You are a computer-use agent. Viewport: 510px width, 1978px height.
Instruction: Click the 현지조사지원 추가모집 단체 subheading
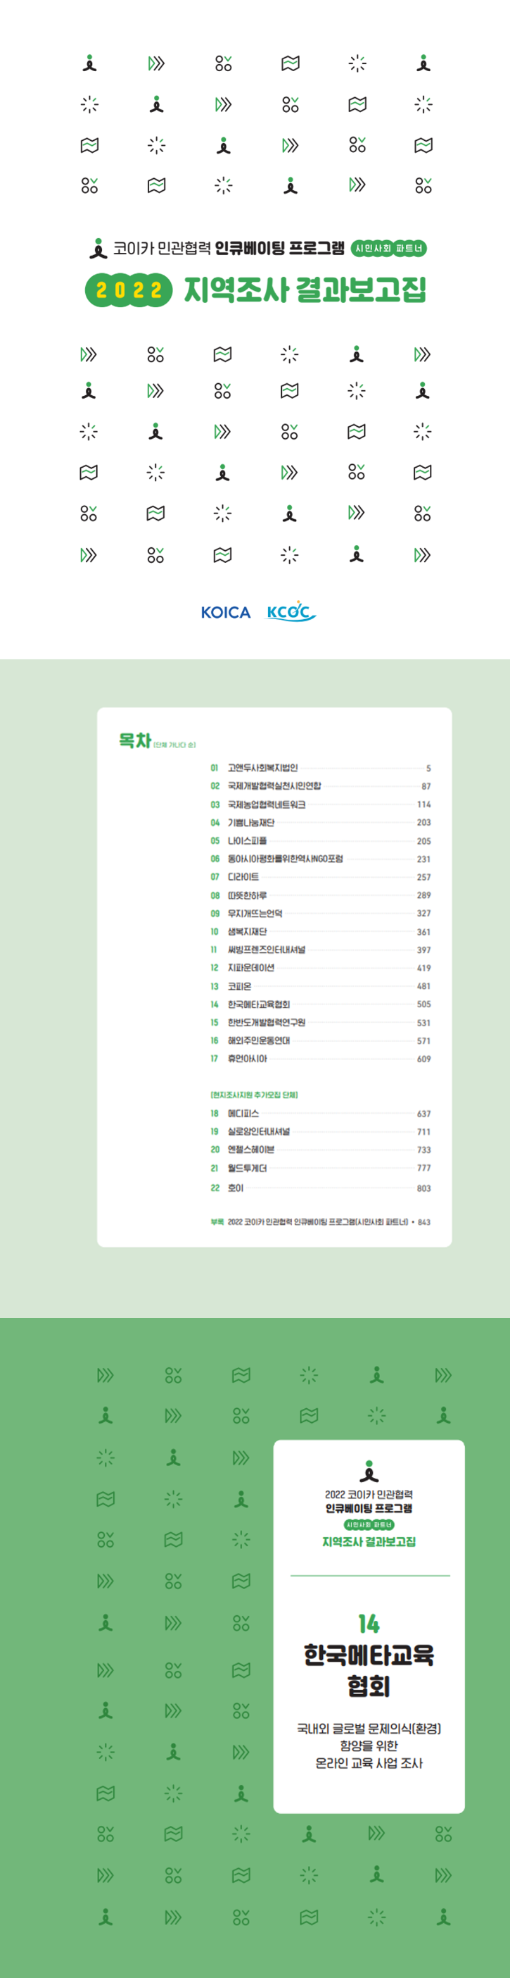[254, 1094]
